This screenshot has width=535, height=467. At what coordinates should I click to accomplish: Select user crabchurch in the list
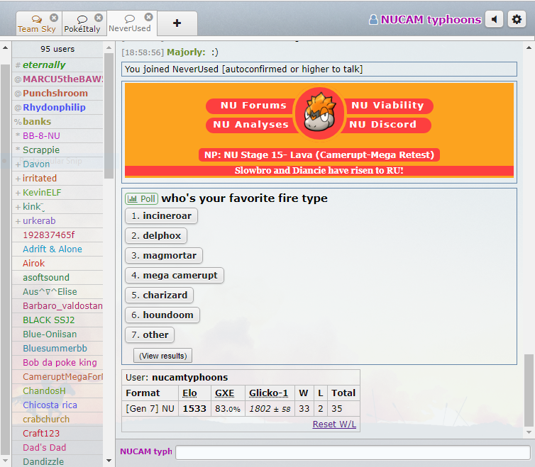[x=57, y=420]
